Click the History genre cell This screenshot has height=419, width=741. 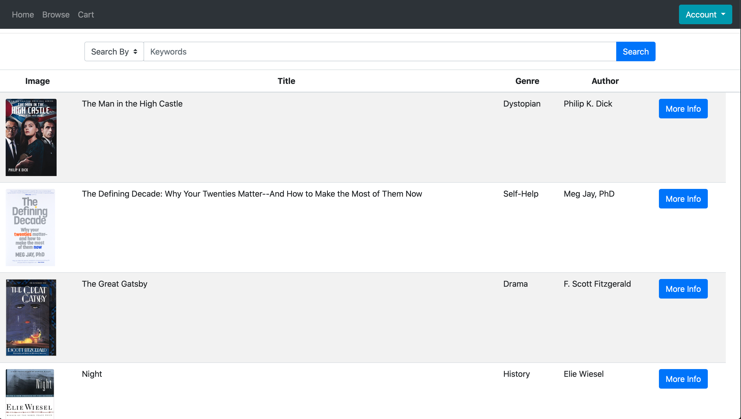[516, 374]
